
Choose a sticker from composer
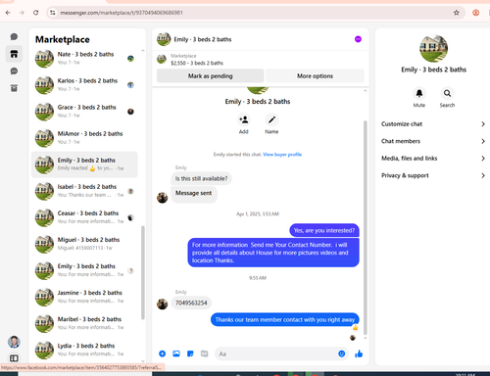coord(190,353)
